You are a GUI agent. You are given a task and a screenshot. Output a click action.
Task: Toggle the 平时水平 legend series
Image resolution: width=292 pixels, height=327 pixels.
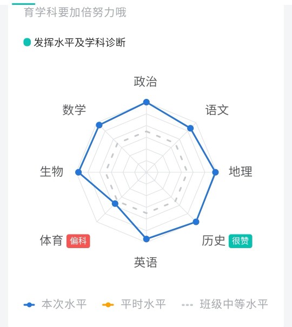[134, 304]
